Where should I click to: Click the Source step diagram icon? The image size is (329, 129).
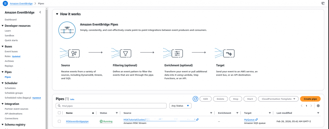coord(74,53)
